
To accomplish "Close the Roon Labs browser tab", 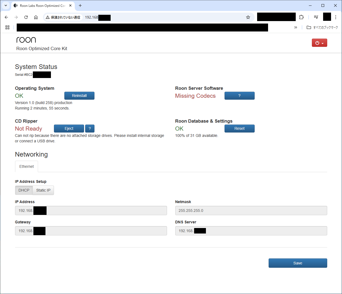I will click(70, 5).
